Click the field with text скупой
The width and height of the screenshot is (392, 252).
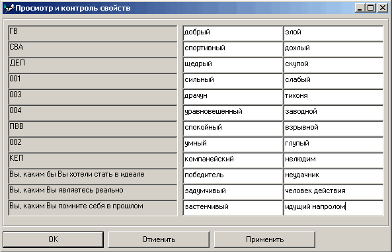point(333,65)
